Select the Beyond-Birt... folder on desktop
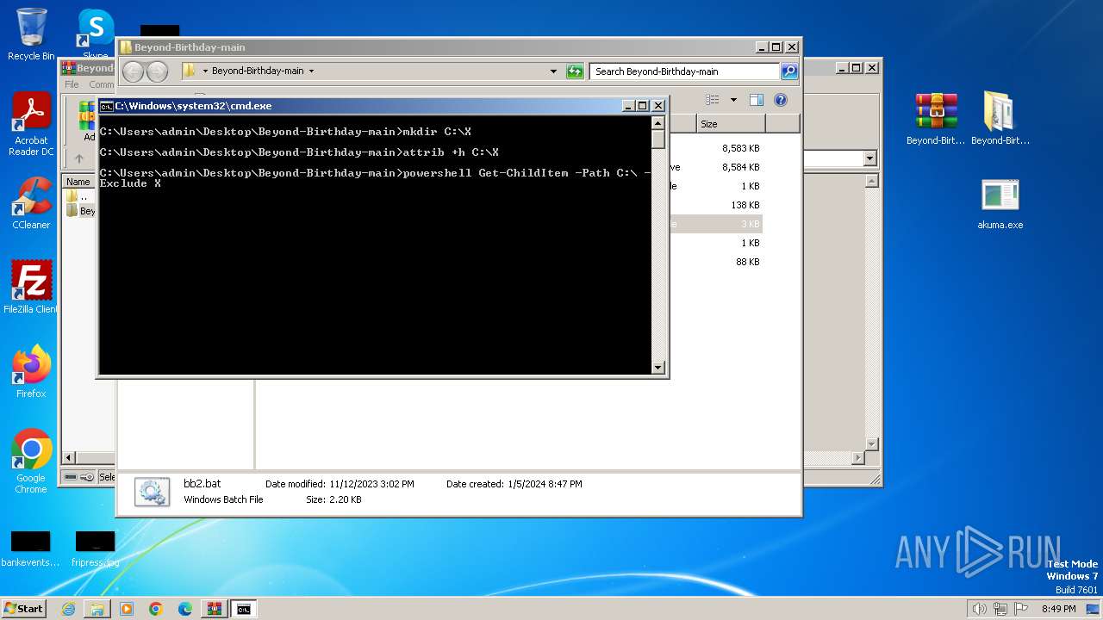Viewport: 1103px width, 620px height. coord(1000,119)
